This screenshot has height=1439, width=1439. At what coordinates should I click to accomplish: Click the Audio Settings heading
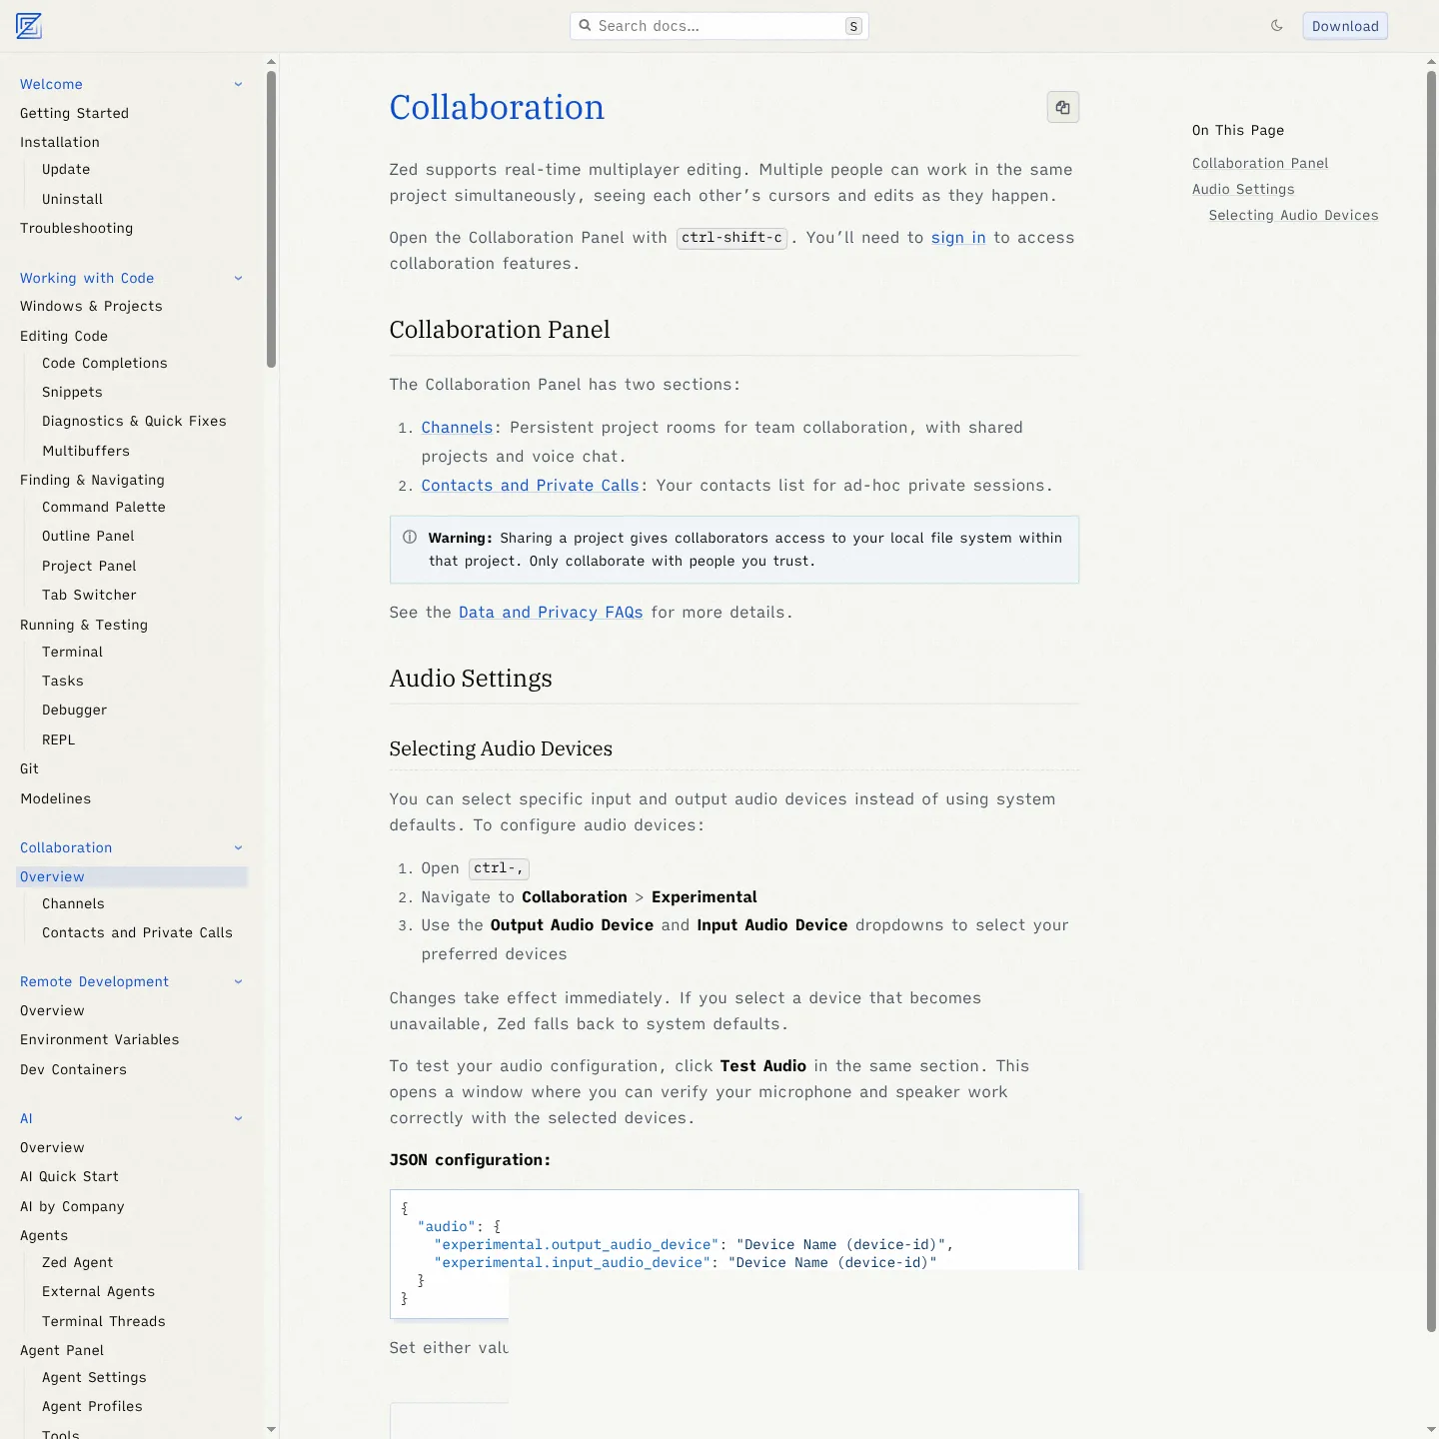[x=471, y=679]
